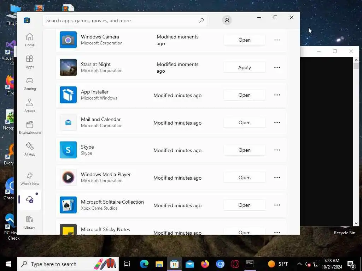
Task: Switch to the Command Prompt taskbar window
Action: [x=250, y=264]
